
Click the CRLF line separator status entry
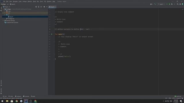pos(170,98)
